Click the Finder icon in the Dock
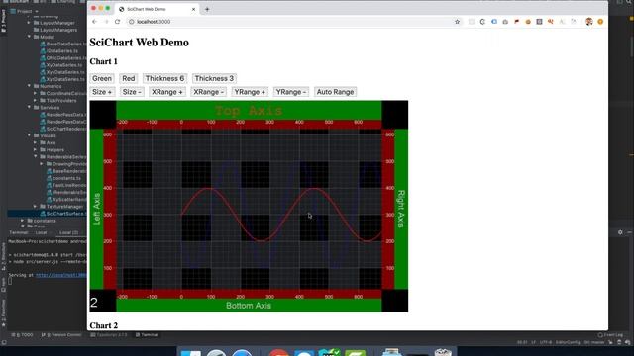 pyautogui.click(x=190, y=353)
